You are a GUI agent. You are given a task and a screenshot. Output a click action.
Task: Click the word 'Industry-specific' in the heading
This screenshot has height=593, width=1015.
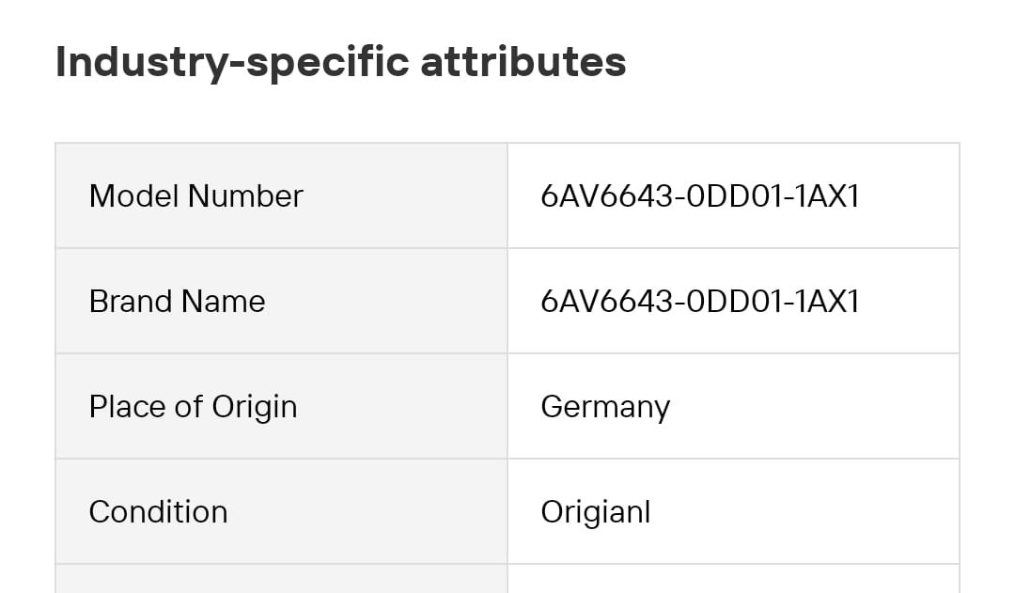(232, 63)
